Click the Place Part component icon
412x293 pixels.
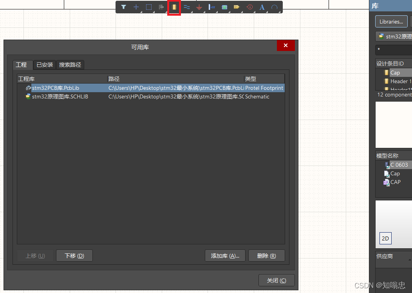click(174, 7)
